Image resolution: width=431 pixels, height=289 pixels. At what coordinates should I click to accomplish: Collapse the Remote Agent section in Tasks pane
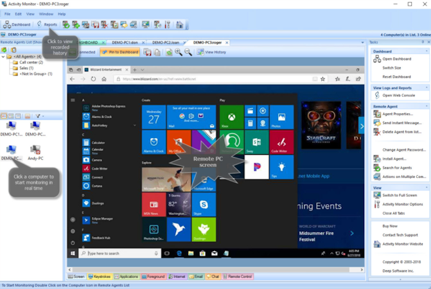427,106
